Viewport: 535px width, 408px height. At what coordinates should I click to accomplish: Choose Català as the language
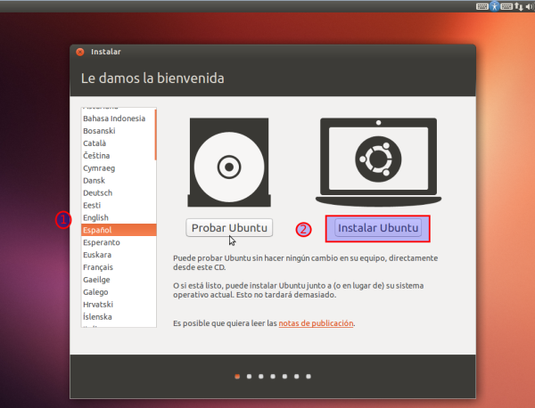[x=119, y=143]
